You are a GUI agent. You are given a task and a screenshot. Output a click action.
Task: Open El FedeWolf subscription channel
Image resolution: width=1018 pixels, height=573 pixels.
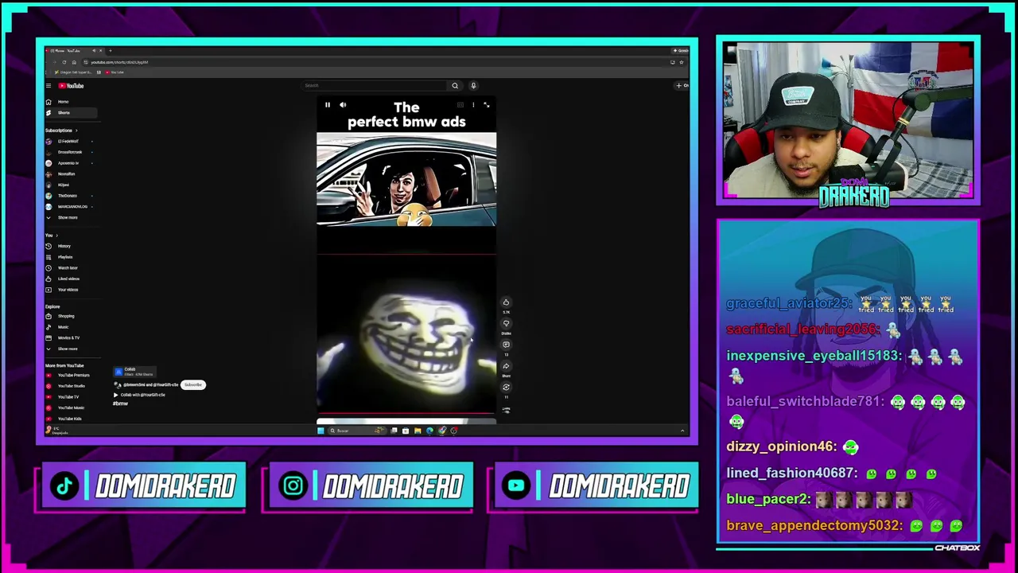pos(70,142)
